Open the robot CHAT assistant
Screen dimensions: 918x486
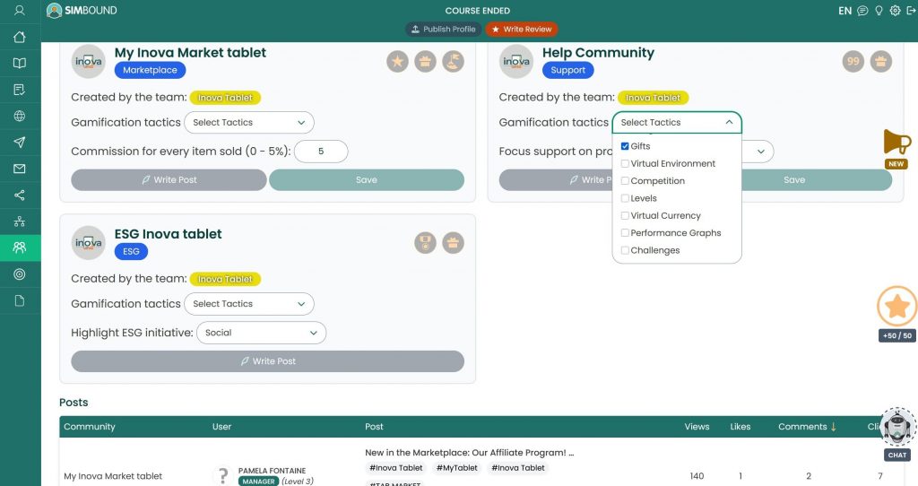(x=896, y=434)
